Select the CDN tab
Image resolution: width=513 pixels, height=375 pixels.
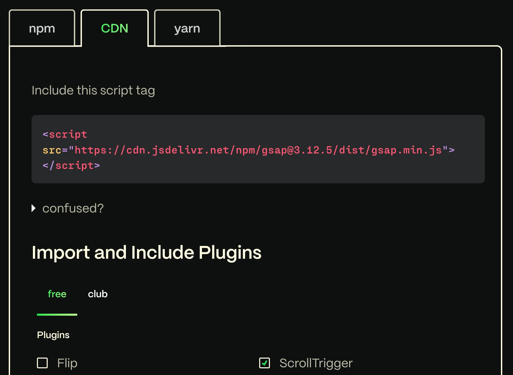(114, 28)
